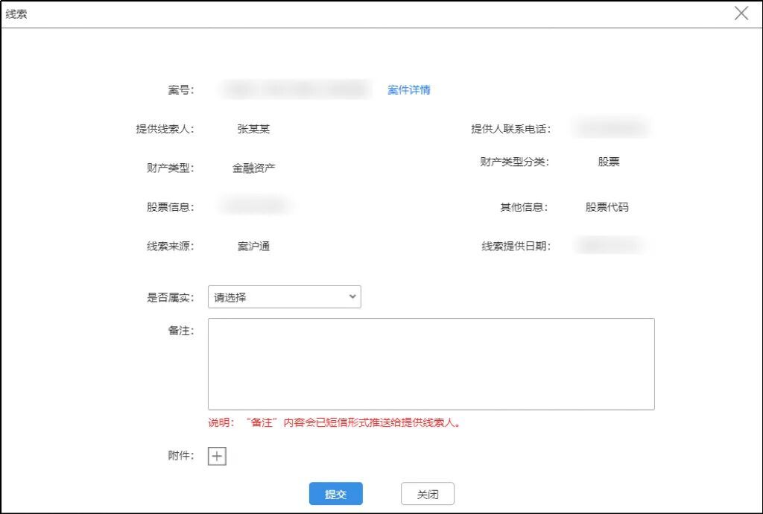
Task: Click the 金融资产 property type value
Action: click(x=253, y=168)
